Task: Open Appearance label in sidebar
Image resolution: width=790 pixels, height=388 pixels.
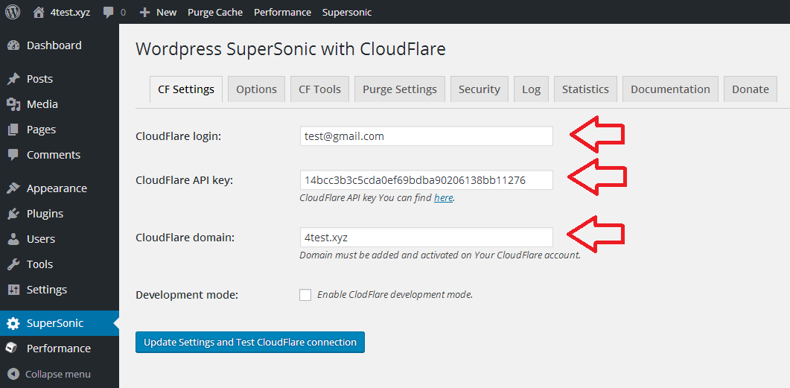Action: (x=57, y=188)
